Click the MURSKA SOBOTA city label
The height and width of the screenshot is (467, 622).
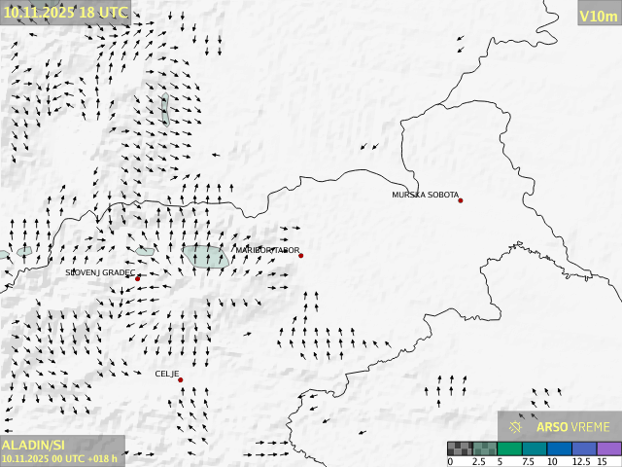click(426, 196)
